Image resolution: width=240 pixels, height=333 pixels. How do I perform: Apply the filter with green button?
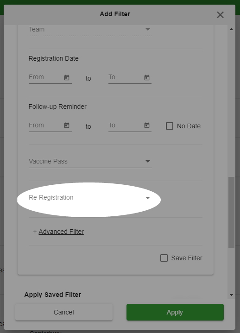point(175,312)
